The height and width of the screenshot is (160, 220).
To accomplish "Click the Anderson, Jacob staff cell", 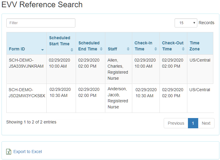I will [x=118, y=98].
